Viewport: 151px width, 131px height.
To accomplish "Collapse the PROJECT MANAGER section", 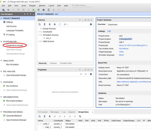I will [x=1, y=18].
